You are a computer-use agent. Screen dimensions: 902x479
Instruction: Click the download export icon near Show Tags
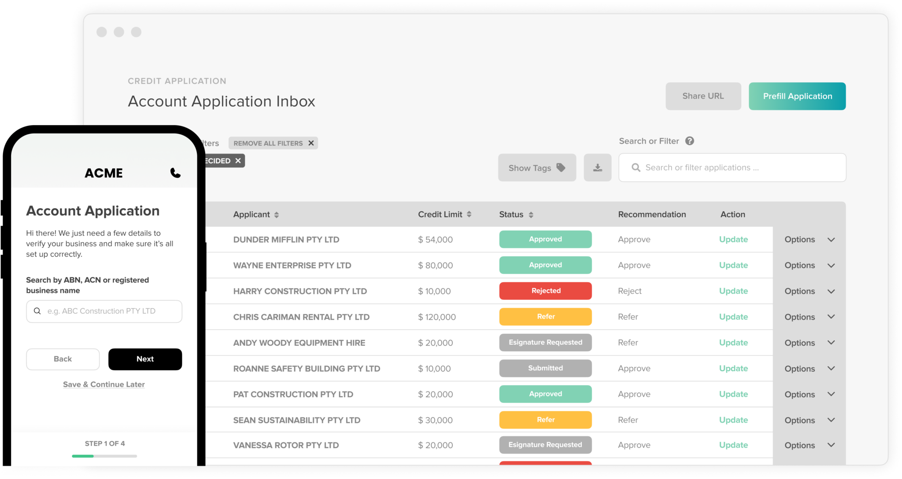pyautogui.click(x=597, y=167)
